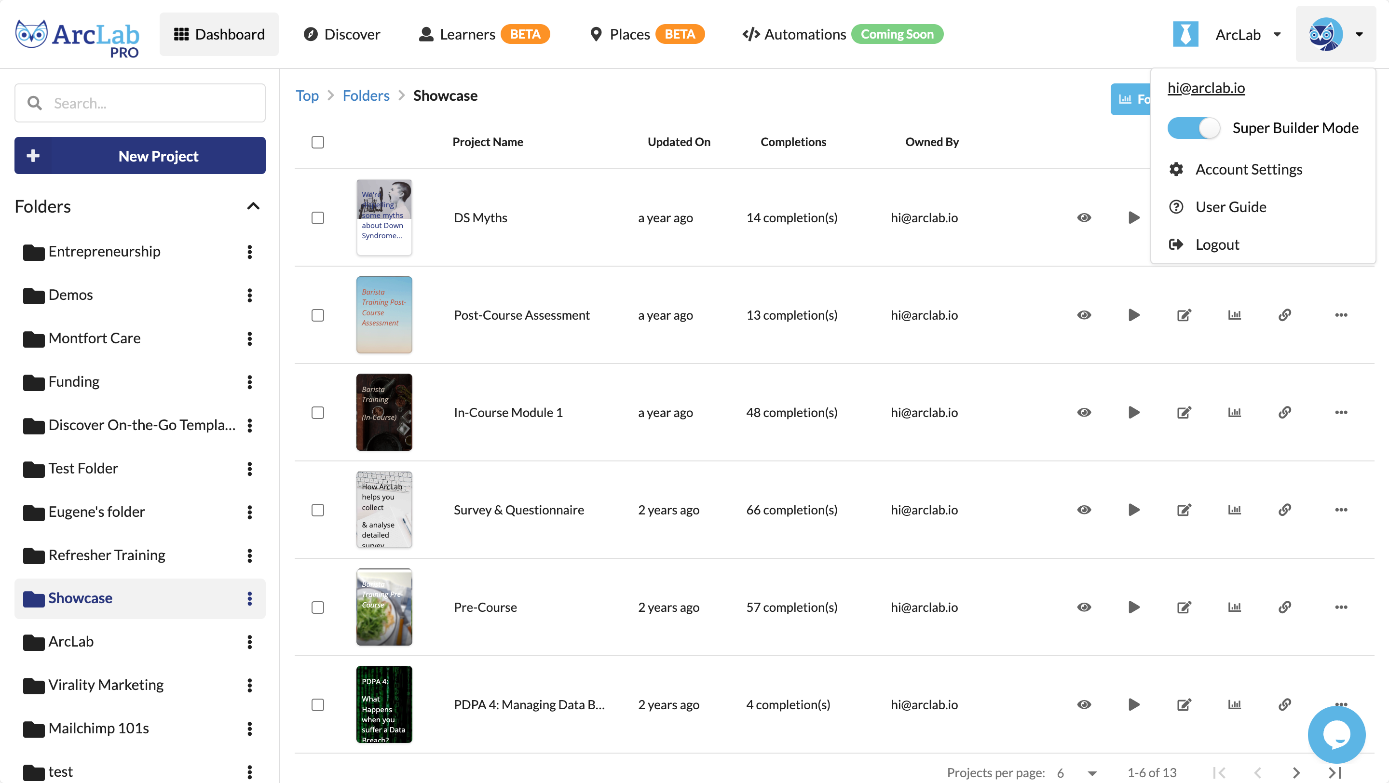The height and width of the screenshot is (783, 1389).
Task: Open the user avatar dropdown menu
Action: tap(1335, 35)
